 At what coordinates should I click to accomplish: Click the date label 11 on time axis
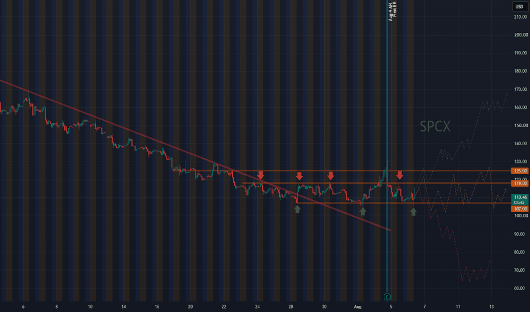[x=458, y=306]
